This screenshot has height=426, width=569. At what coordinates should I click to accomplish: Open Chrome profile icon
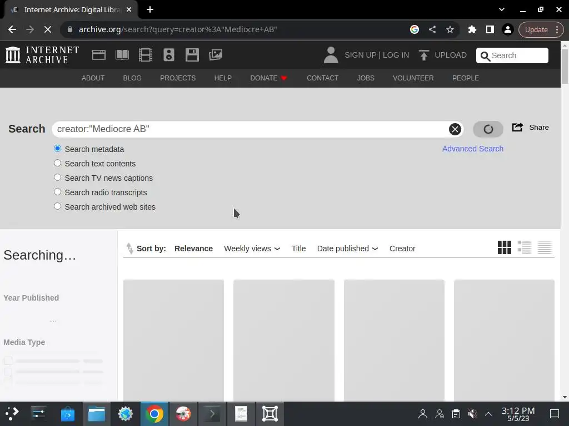(508, 29)
